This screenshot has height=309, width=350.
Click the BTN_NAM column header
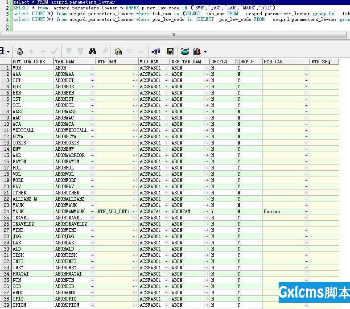(117, 62)
